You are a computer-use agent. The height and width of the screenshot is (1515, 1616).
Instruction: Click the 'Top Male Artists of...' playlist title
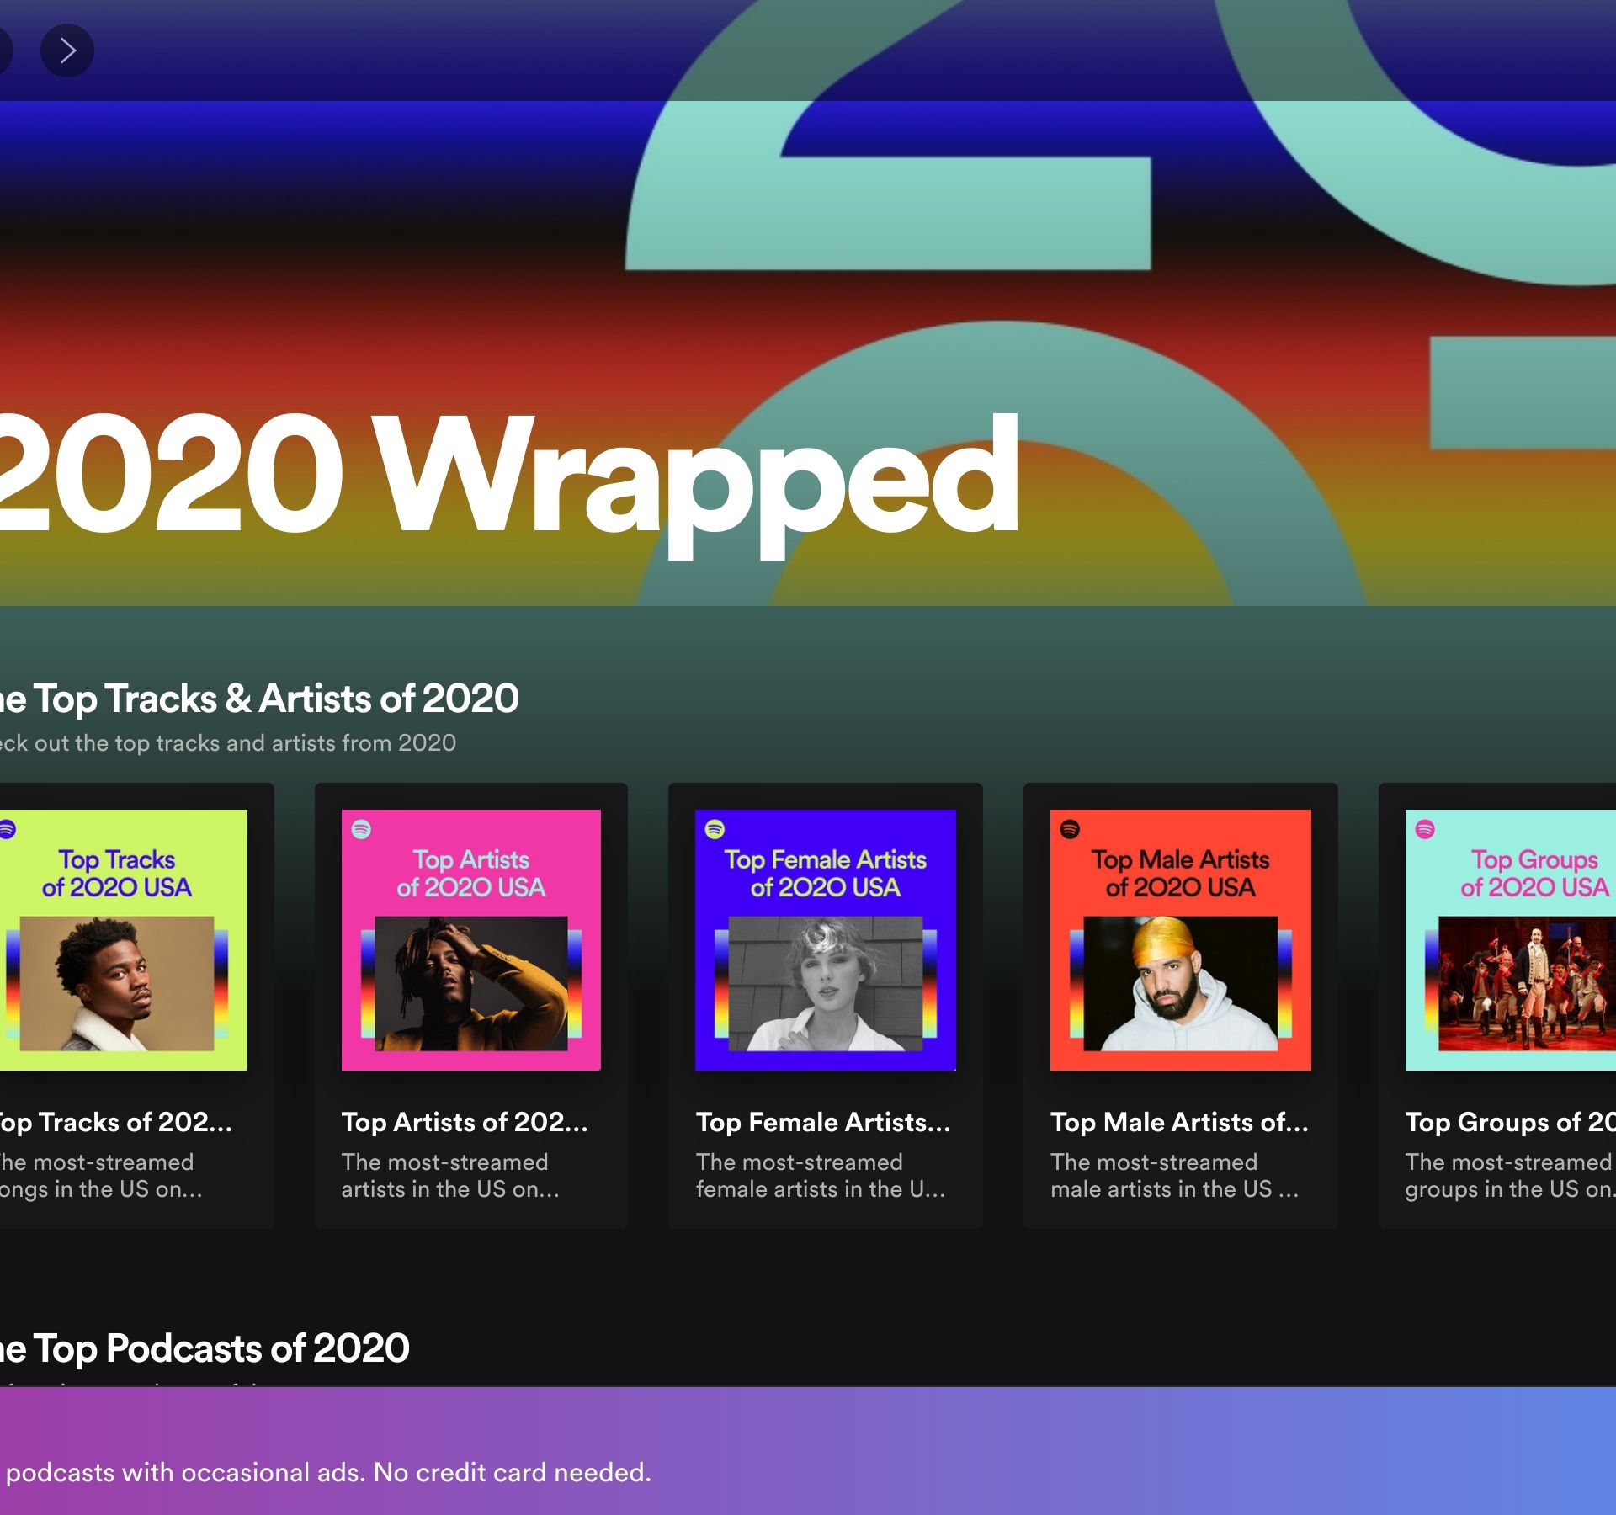[x=1179, y=1122]
